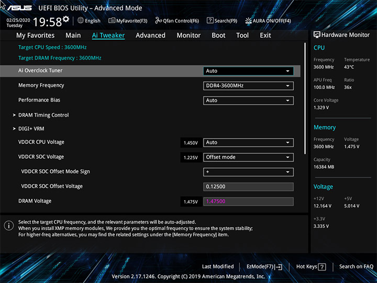Go to the Monitor tab

(x=188, y=36)
